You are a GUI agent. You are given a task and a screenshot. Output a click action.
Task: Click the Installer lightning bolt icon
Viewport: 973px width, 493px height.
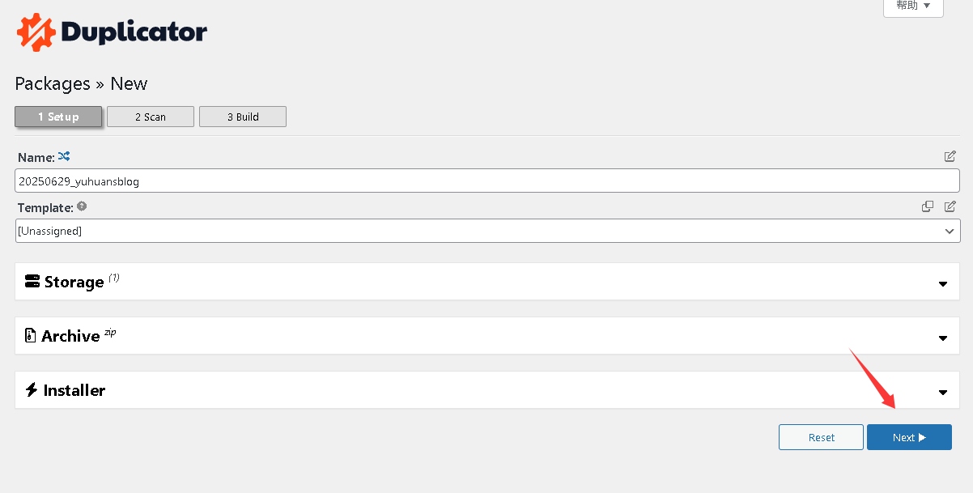point(32,390)
